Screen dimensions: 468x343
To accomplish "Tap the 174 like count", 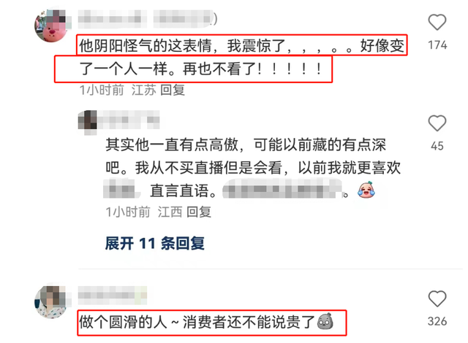I will tap(437, 45).
